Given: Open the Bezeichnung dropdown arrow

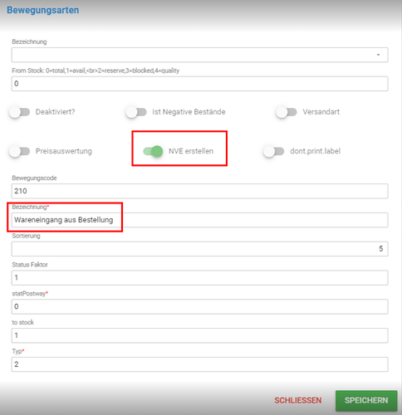Looking at the screenshot, I should coord(378,55).
